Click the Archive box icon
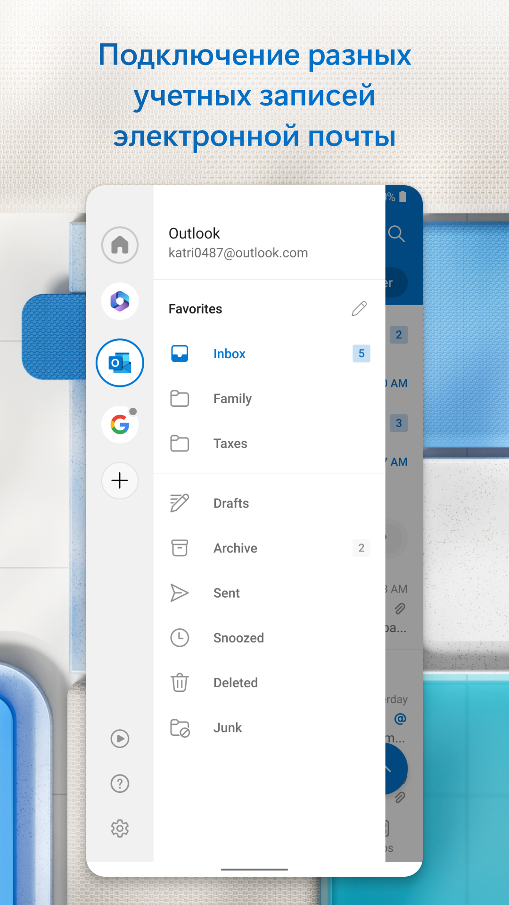 click(x=180, y=548)
